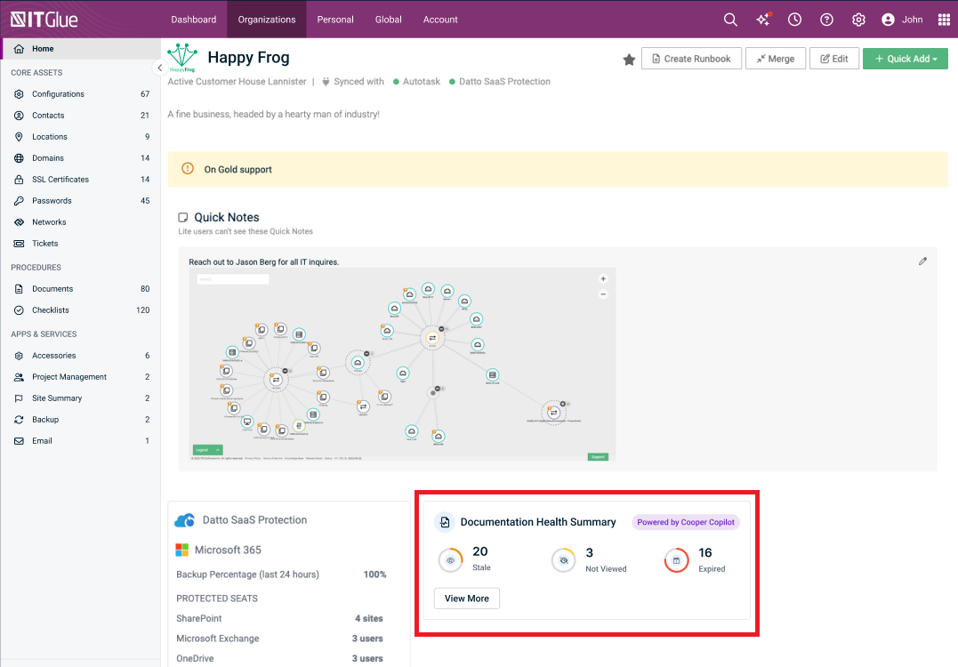Click the Not Viewed progress ring
The image size is (958, 667).
pos(563,560)
